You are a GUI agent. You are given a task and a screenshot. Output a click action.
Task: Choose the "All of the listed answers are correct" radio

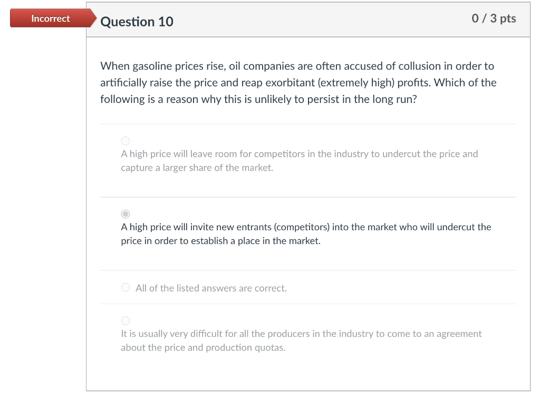[126, 288]
